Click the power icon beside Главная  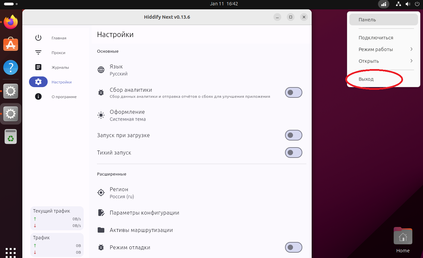[x=38, y=38]
